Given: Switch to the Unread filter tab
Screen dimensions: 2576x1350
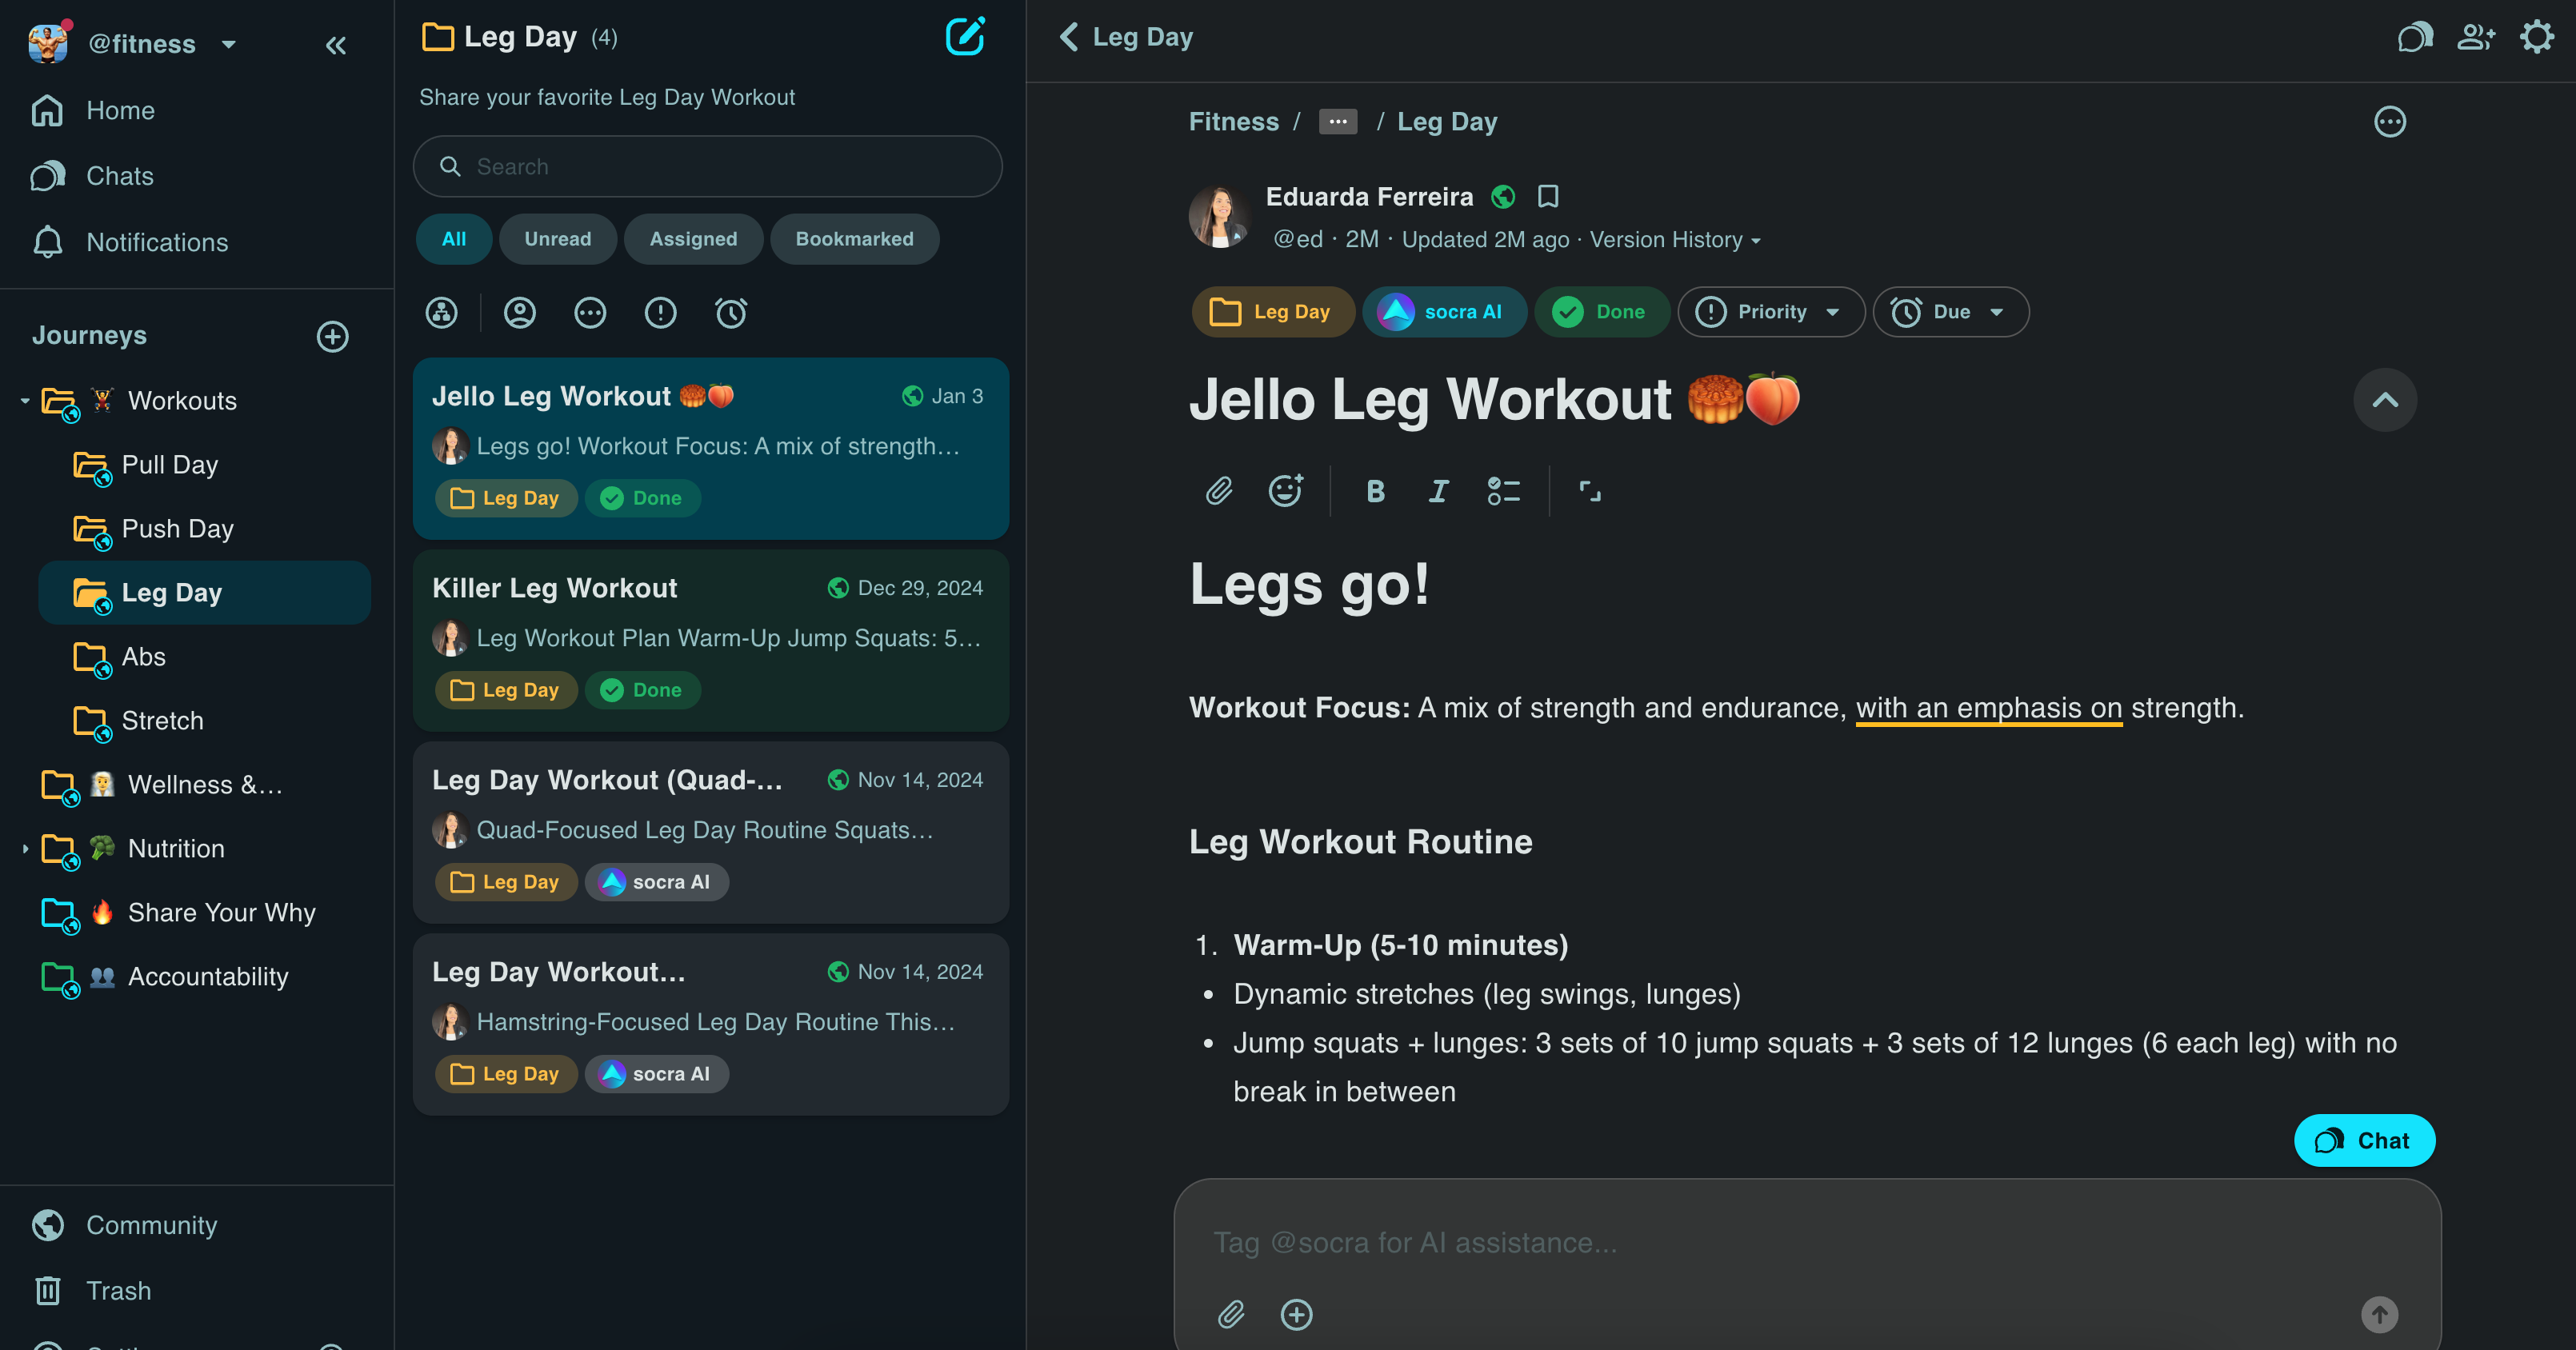Looking at the screenshot, I should point(557,239).
